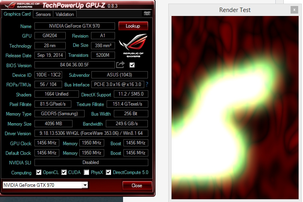Select the Graphics Card tab

(17, 14)
